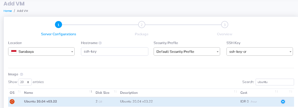Expand the Default Security Profile dropdown
Image resolution: width=298 pixels, height=108 pixels.
point(187,51)
